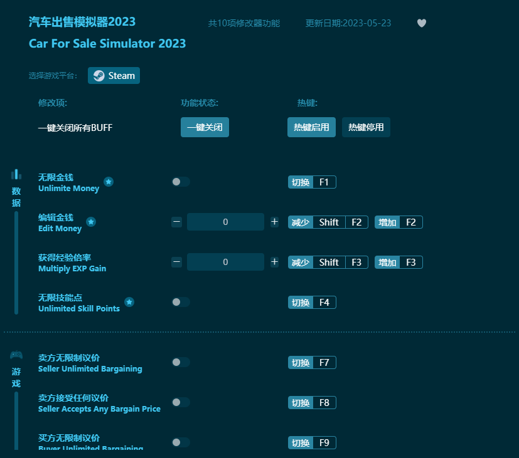Click star badge next to Edit Money

(91, 222)
